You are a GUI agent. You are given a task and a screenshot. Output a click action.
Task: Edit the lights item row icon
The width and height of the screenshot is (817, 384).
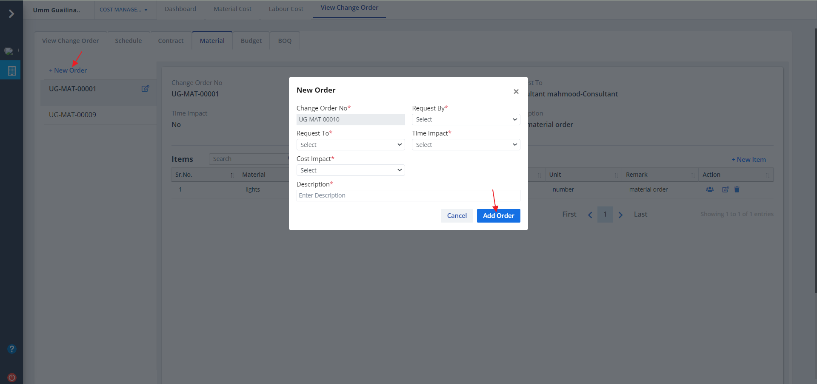(x=726, y=189)
